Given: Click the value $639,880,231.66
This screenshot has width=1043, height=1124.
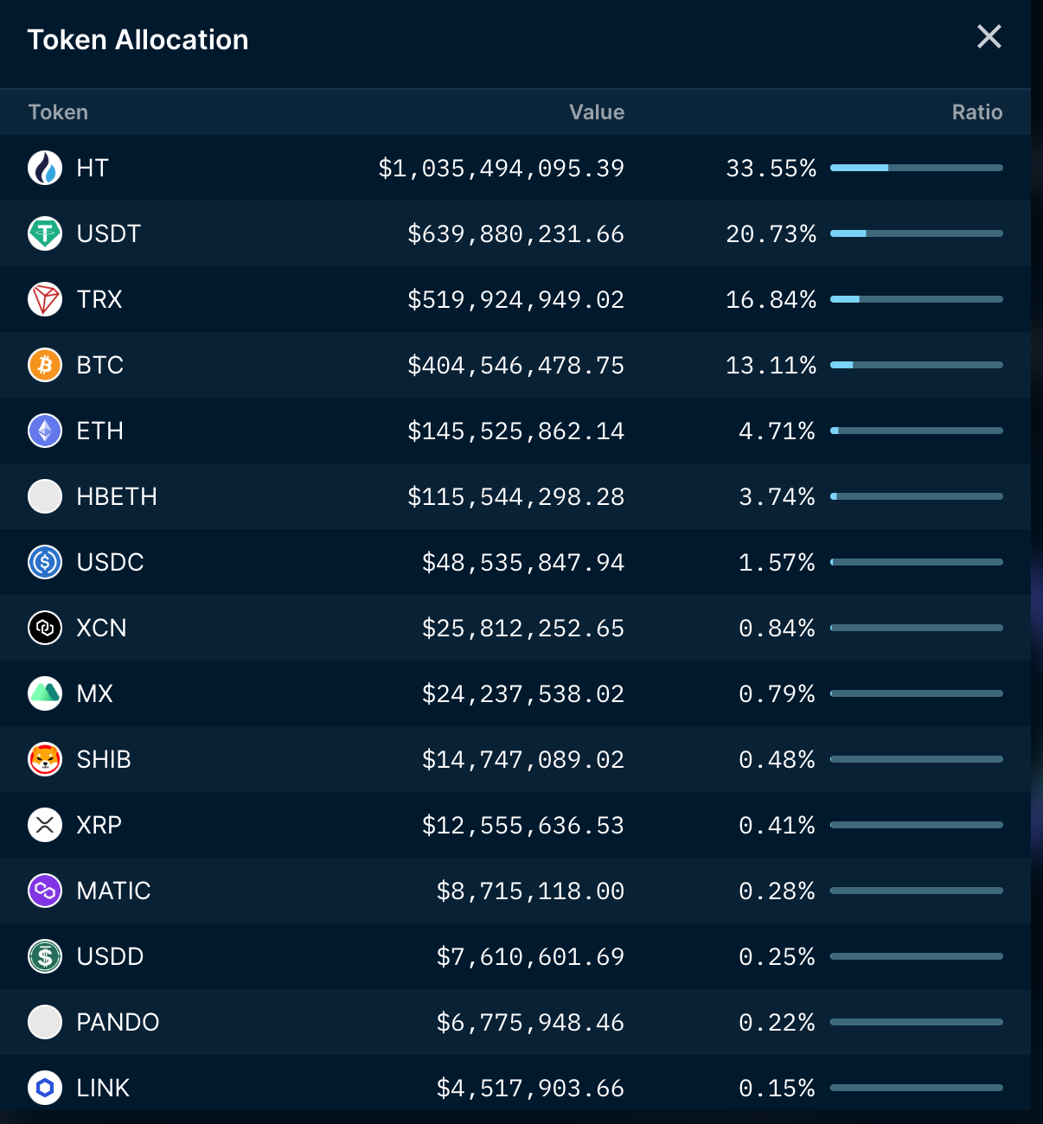Looking at the screenshot, I should tap(516, 233).
